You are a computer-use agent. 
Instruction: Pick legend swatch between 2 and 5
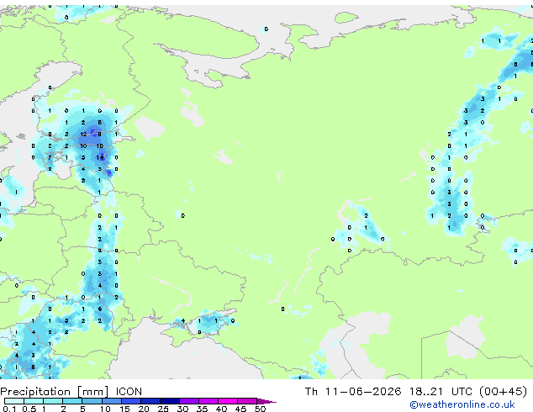[72, 401]
